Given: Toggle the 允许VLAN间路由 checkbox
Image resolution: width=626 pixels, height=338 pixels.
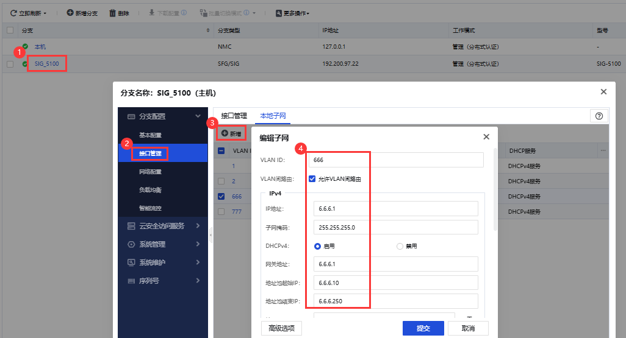Looking at the screenshot, I should pos(312,179).
